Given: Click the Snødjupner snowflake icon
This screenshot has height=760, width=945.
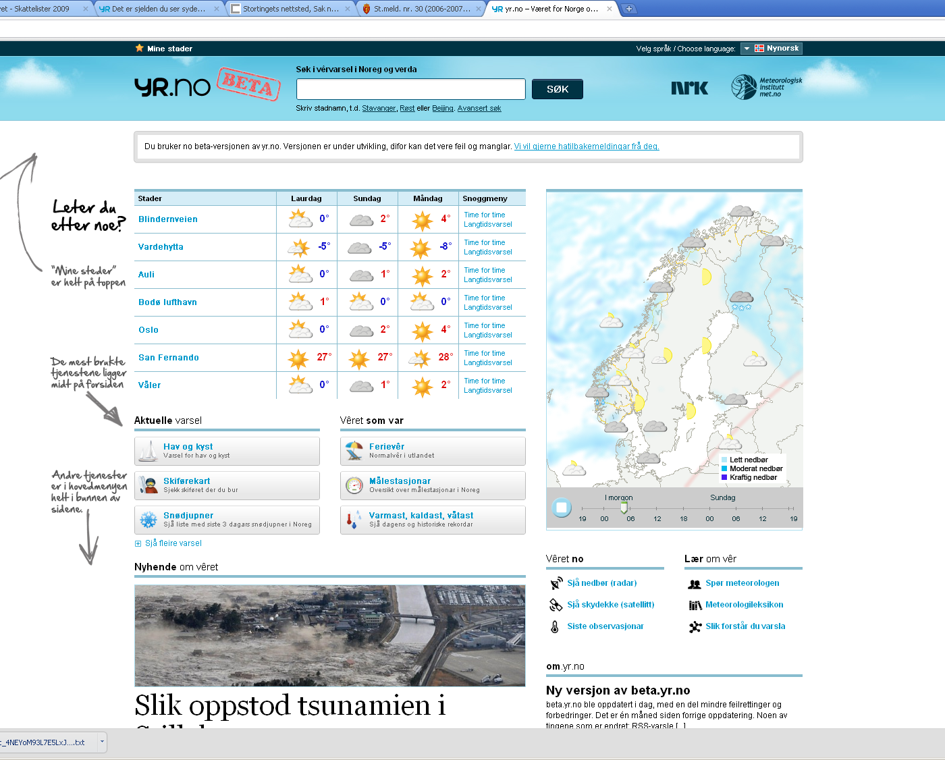Looking at the screenshot, I should pos(148,520).
